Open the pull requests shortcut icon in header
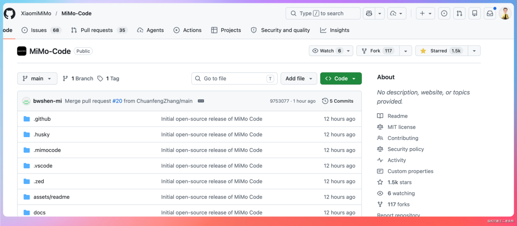Screen dimensions: 517x226 coord(459,13)
